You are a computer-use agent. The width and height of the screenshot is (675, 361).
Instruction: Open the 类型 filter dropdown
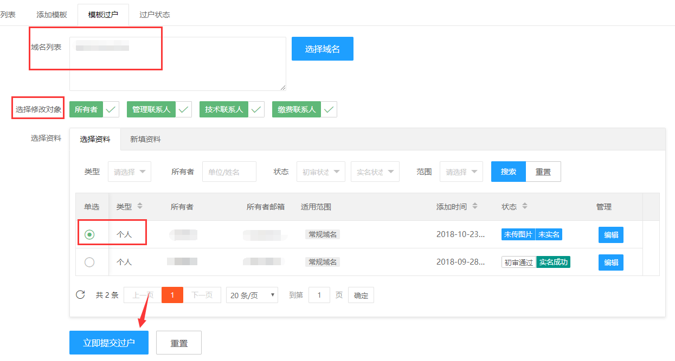click(x=130, y=172)
